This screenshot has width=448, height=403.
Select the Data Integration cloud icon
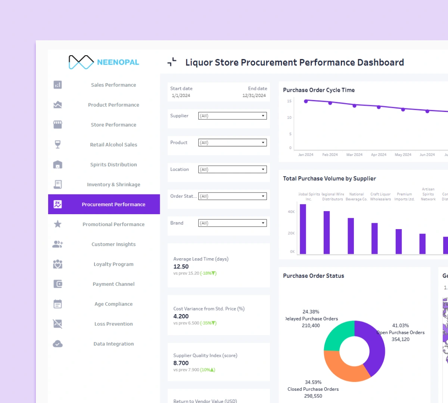[x=58, y=343]
